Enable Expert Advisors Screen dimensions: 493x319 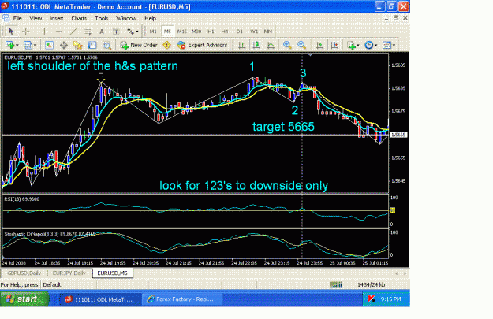(202, 45)
